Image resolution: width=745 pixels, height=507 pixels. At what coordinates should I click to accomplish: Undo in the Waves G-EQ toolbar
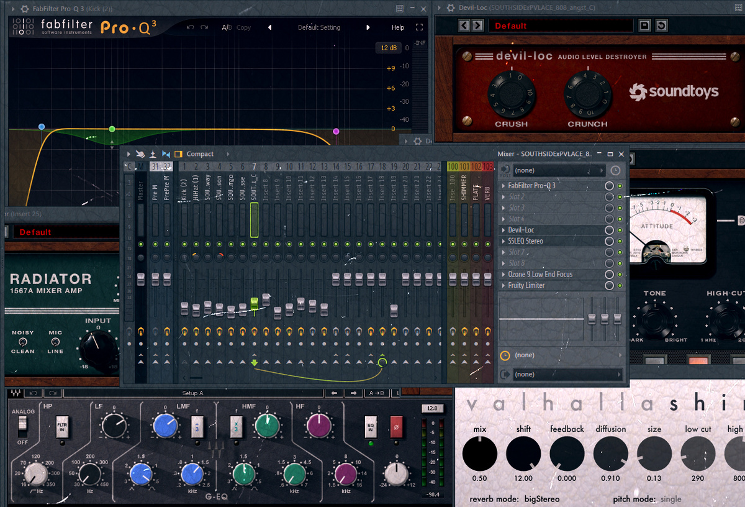[x=34, y=393]
